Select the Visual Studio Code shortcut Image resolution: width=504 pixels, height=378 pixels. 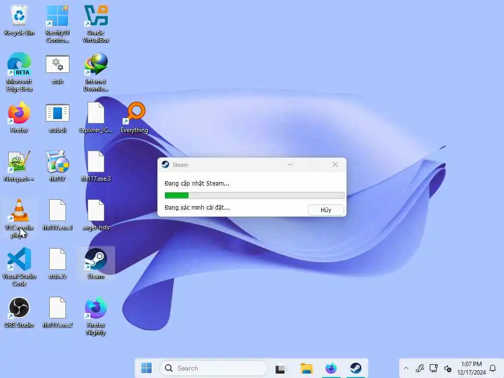pos(19,267)
